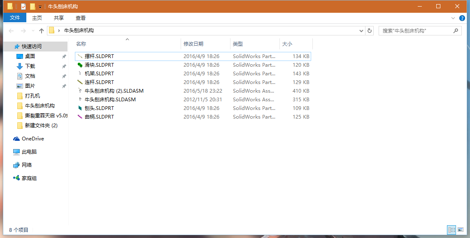This screenshot has width=470, height=238.
Task: Click the search magnifier icon
Action: tap(456, 30)
